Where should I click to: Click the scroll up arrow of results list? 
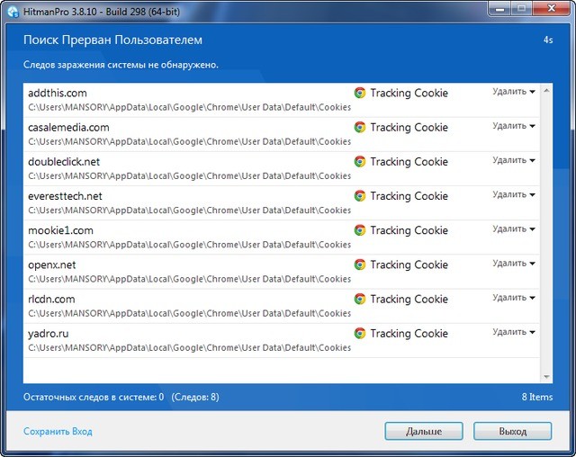(x=546, y=90)
